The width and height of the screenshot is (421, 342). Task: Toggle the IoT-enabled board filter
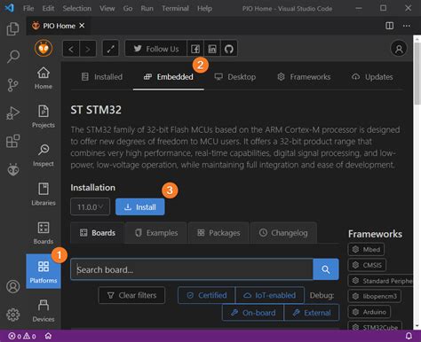tap(270, 295)
